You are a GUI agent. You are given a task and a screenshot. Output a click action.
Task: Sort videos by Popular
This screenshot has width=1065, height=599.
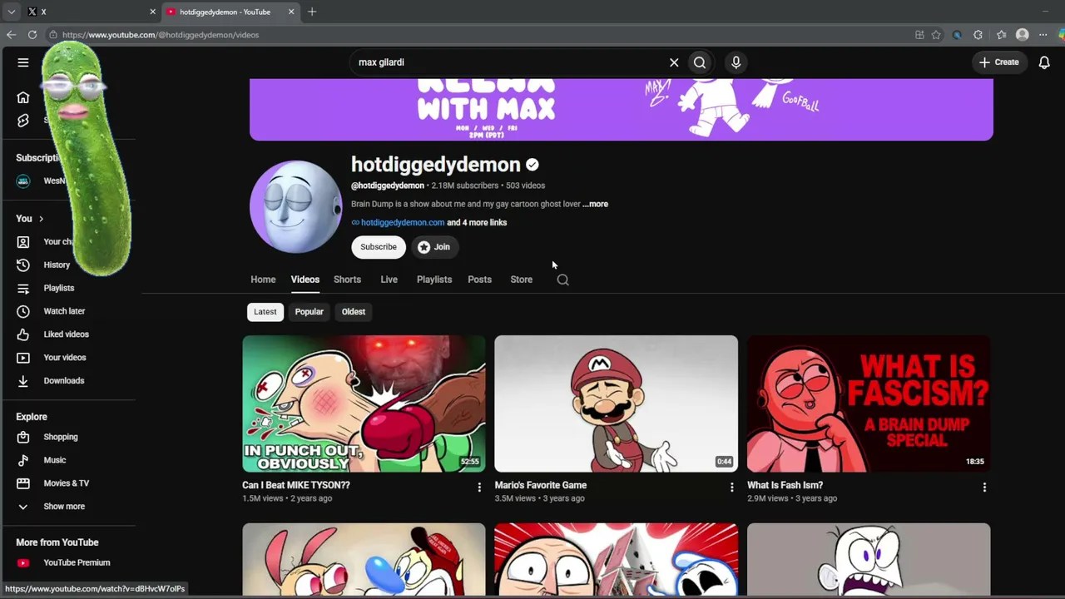[x=309, y=312]
